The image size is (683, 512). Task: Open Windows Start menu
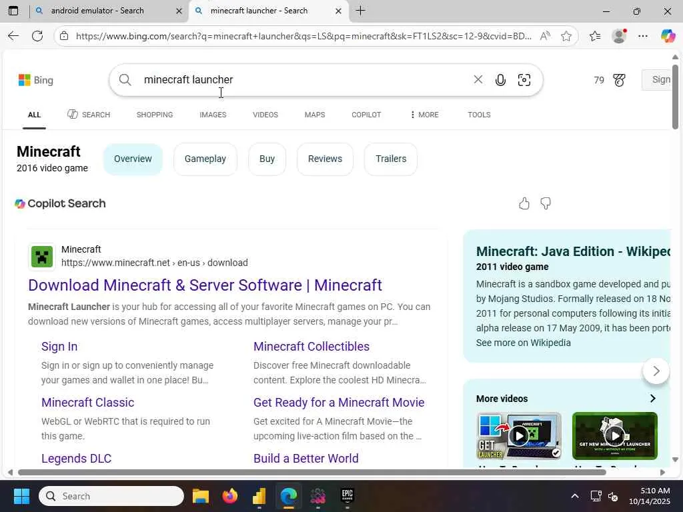click(21, 496)
